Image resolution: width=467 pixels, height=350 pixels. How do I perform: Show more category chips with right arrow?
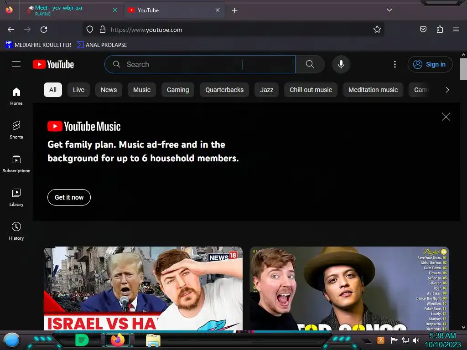(447, 90)
